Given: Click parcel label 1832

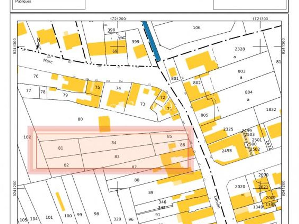Looking at the screenshot, I should point(271,110).
